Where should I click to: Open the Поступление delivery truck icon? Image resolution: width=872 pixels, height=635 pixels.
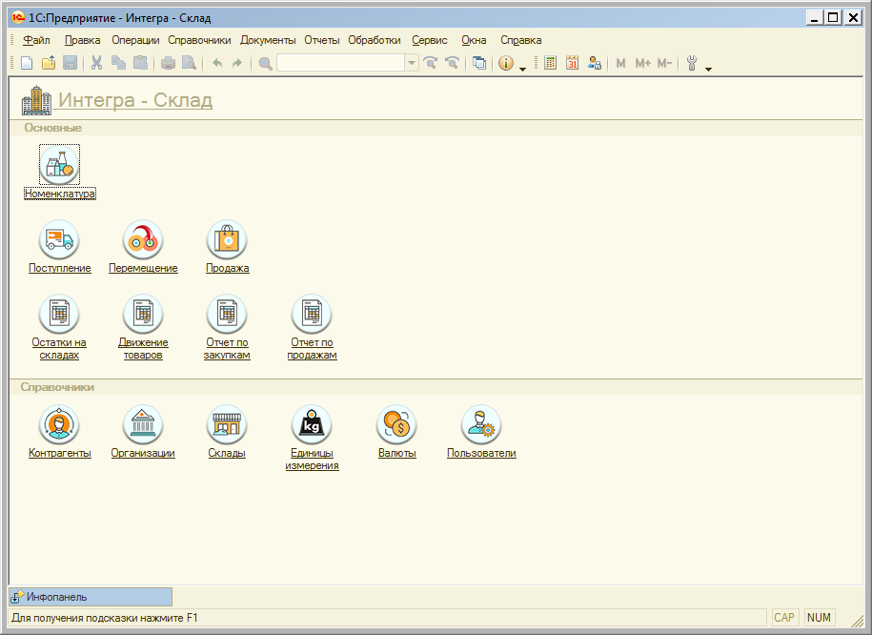click(x=59, y=239)
